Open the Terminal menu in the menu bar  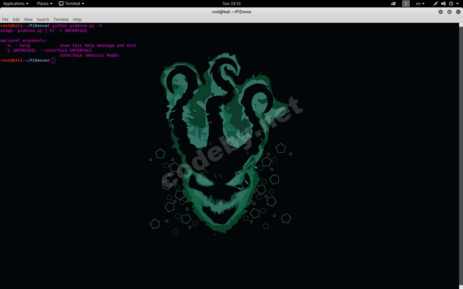pos(61,20)
